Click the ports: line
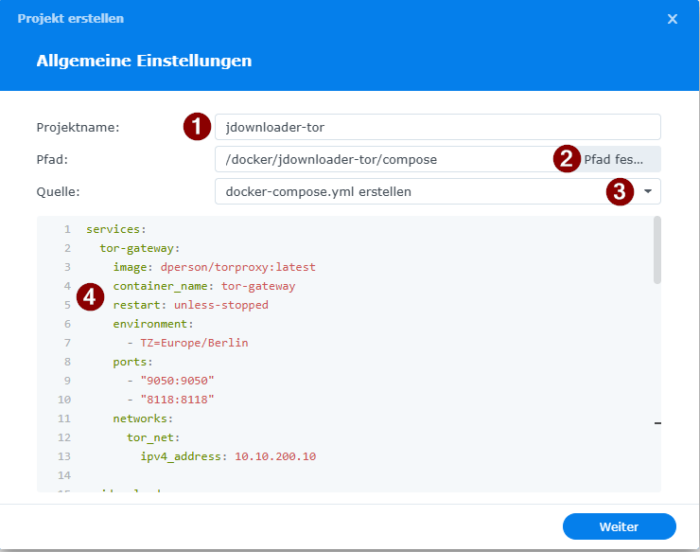Image resolution: width=700 pixels, height=552 pixels. pyautogui.click(x=132, y=362)
